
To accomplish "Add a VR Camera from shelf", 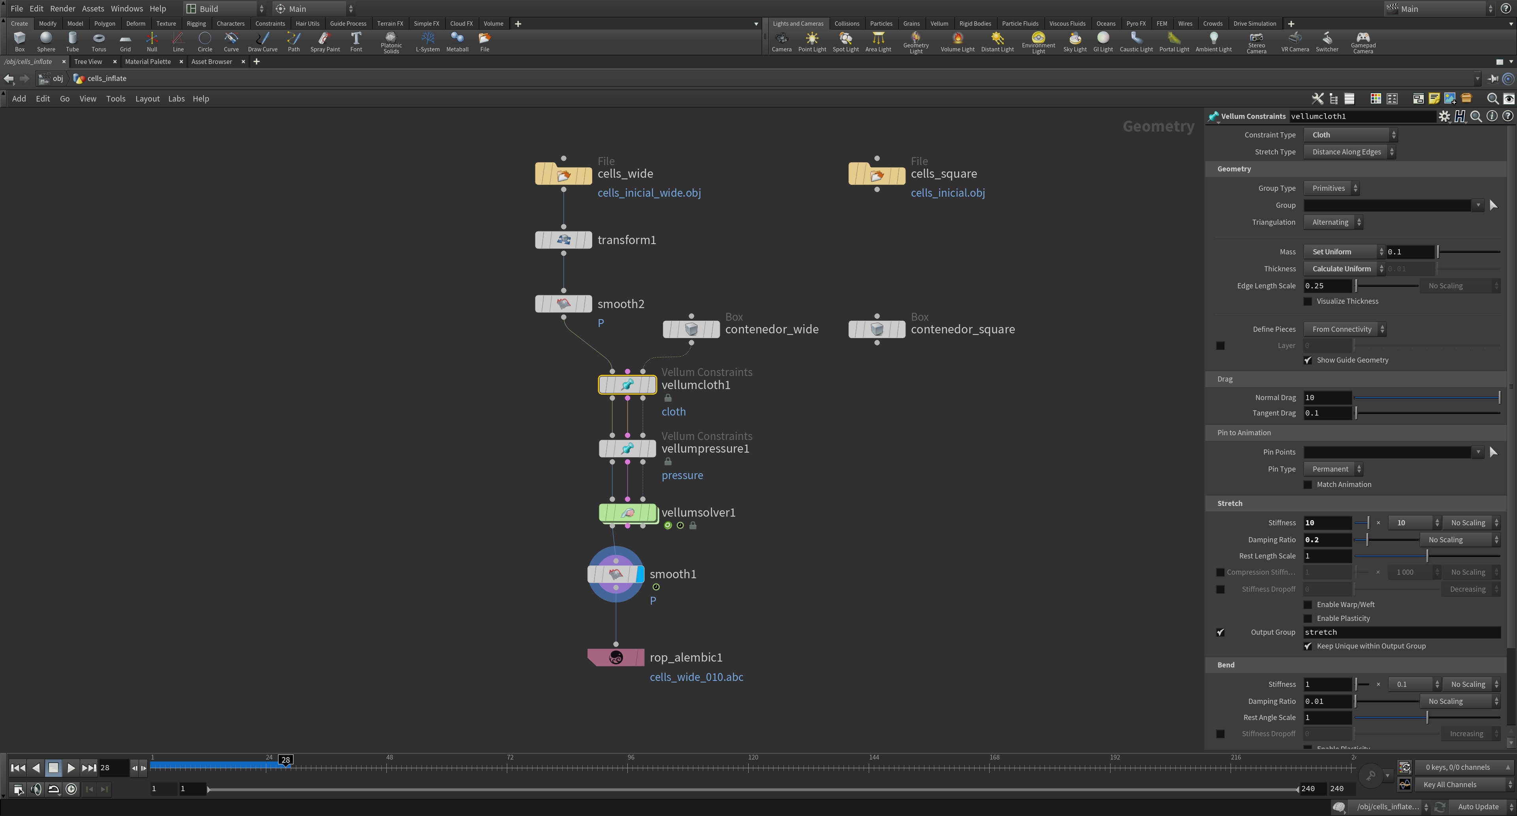I will (1295, 41).
